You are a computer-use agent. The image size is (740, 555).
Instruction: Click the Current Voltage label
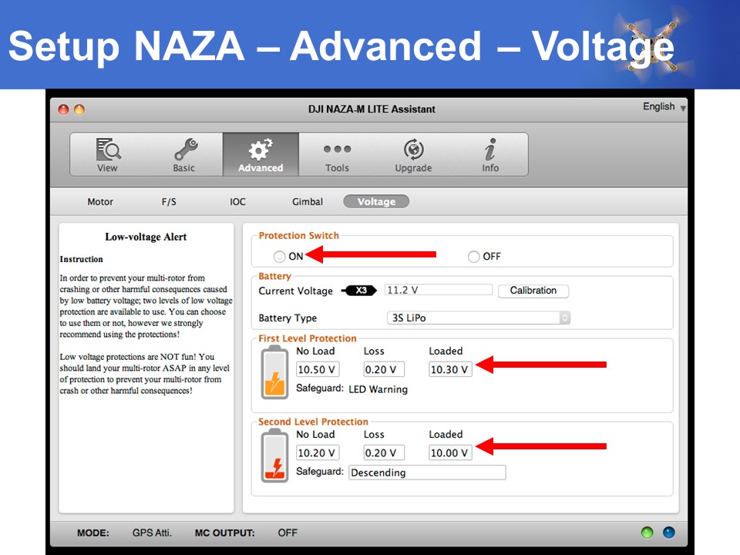(x=295, y=291)
